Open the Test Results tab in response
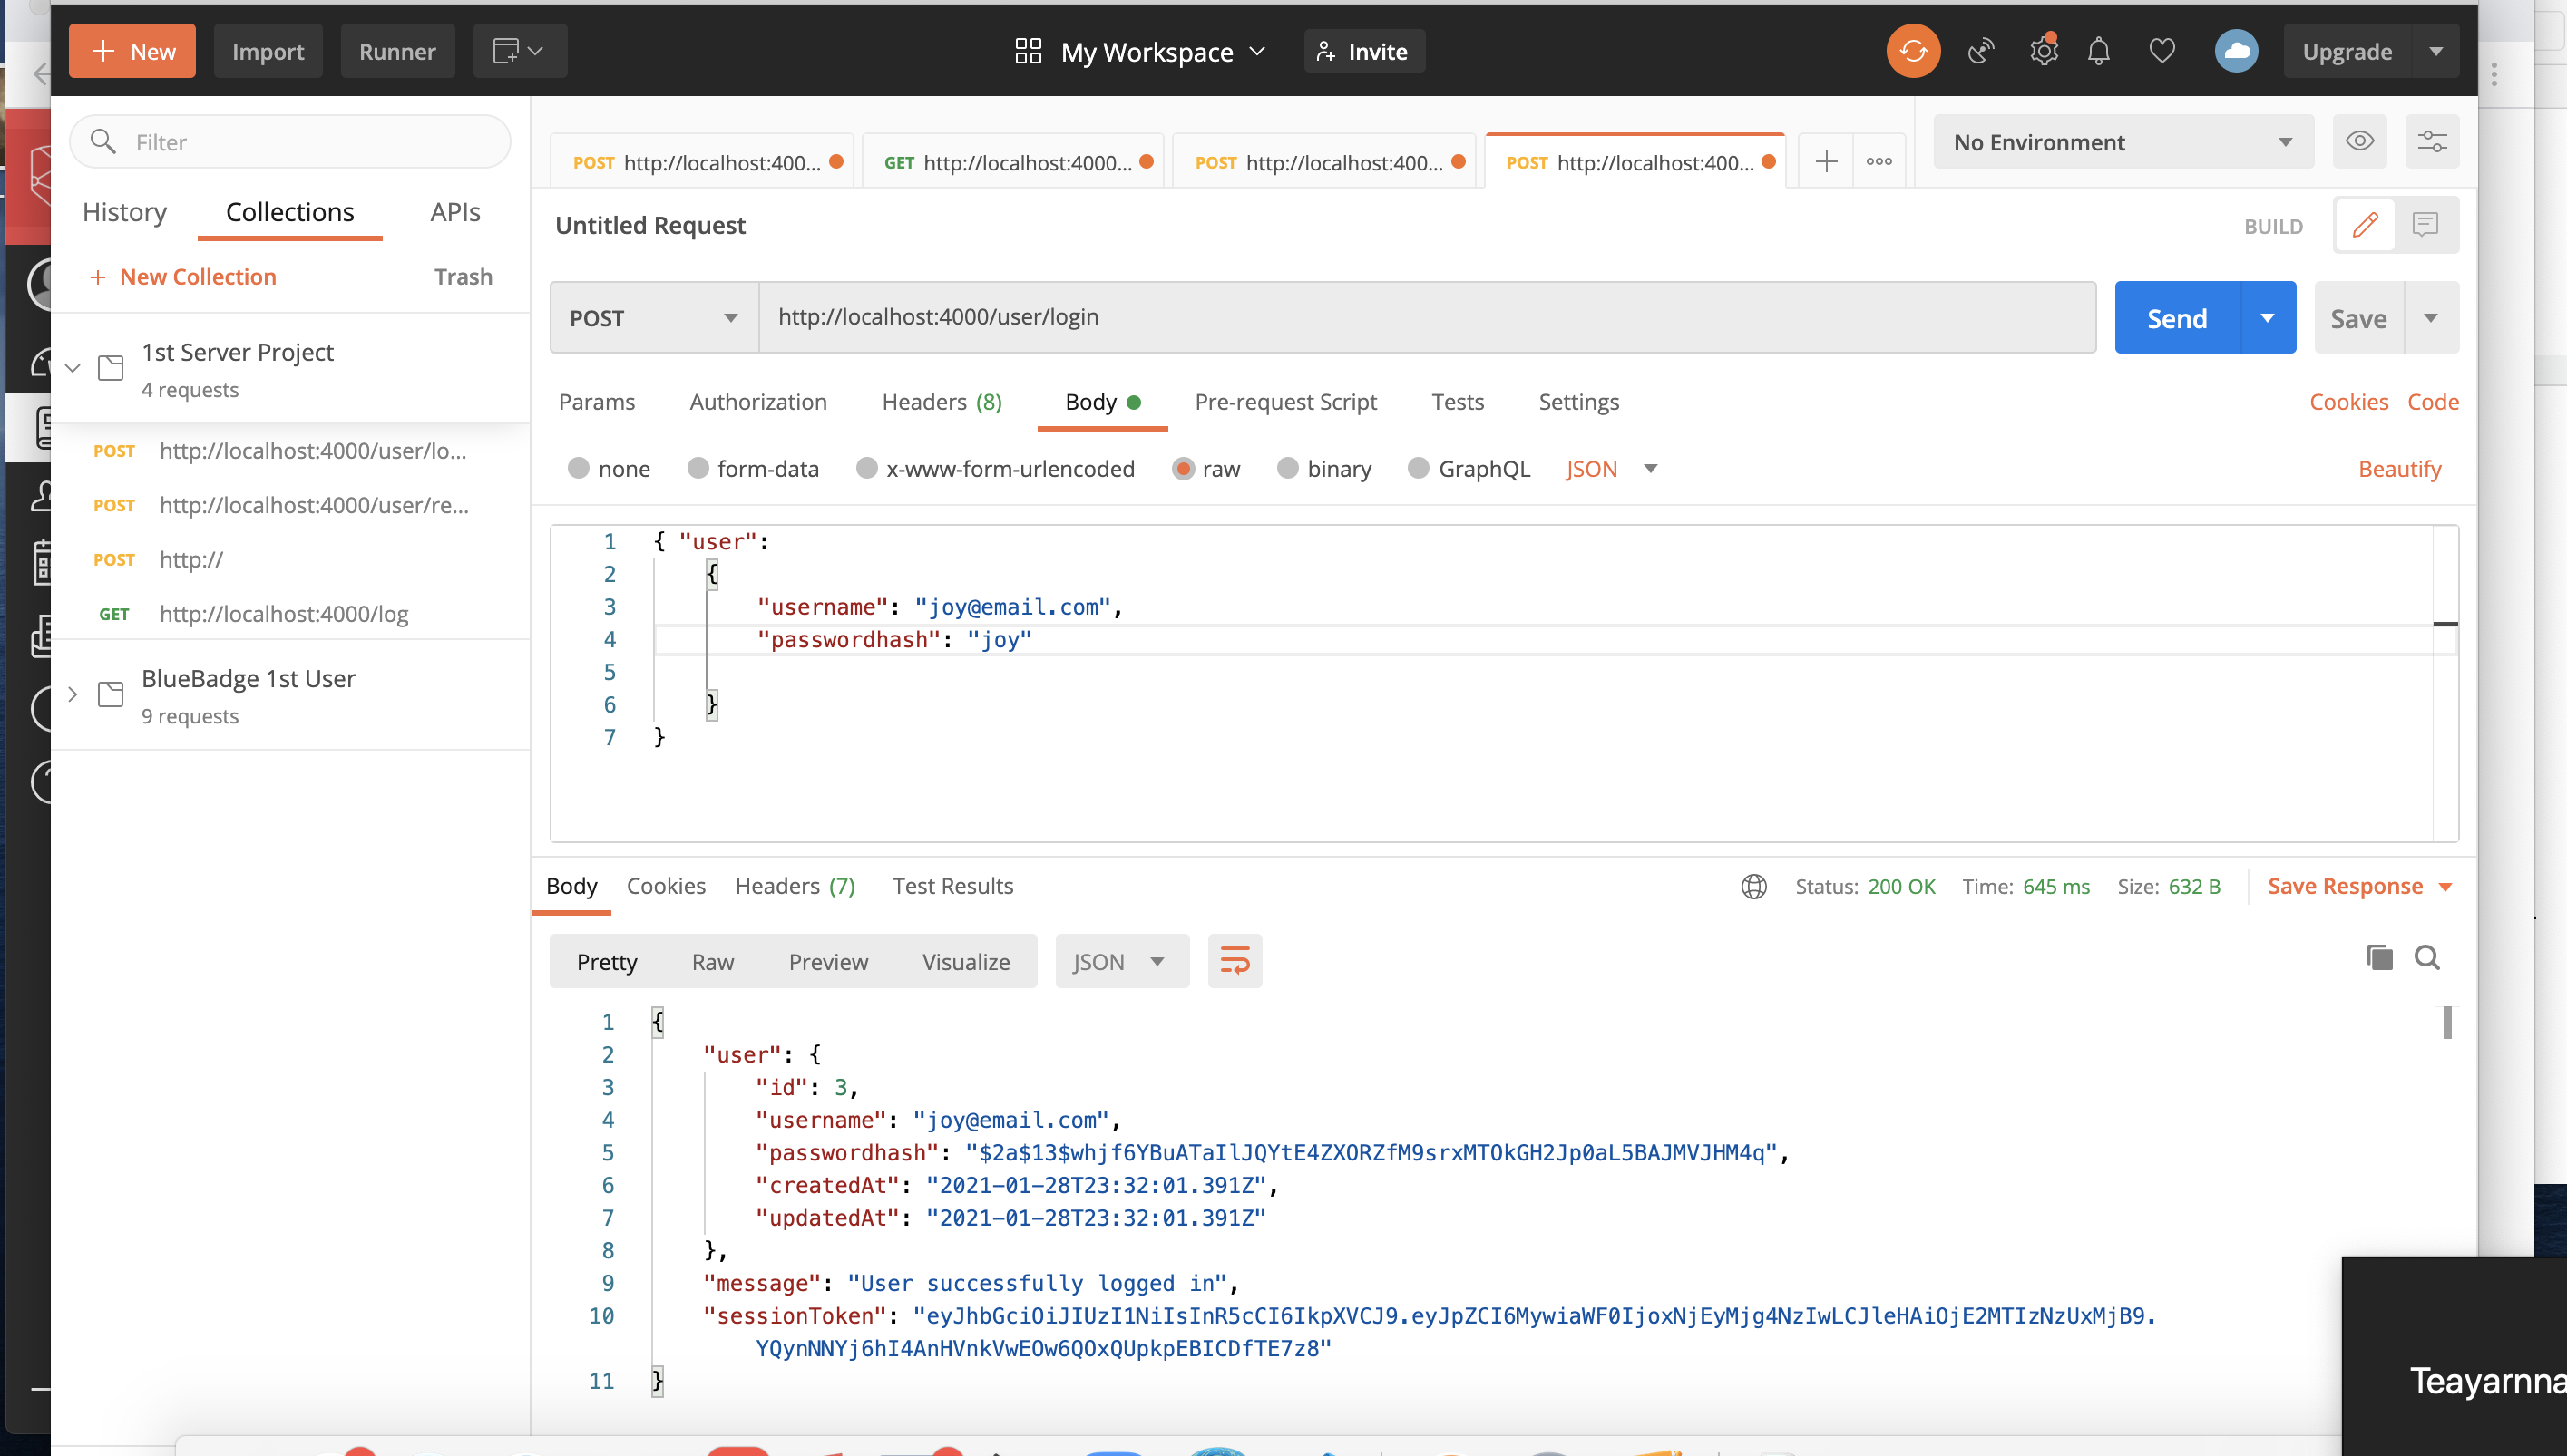Viewport: 2567px width, 1456px height. (952, 885)
